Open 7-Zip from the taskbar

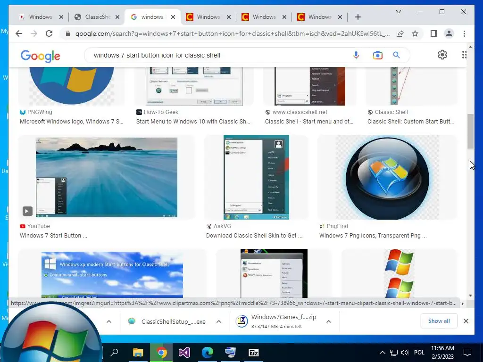(253, 353)
